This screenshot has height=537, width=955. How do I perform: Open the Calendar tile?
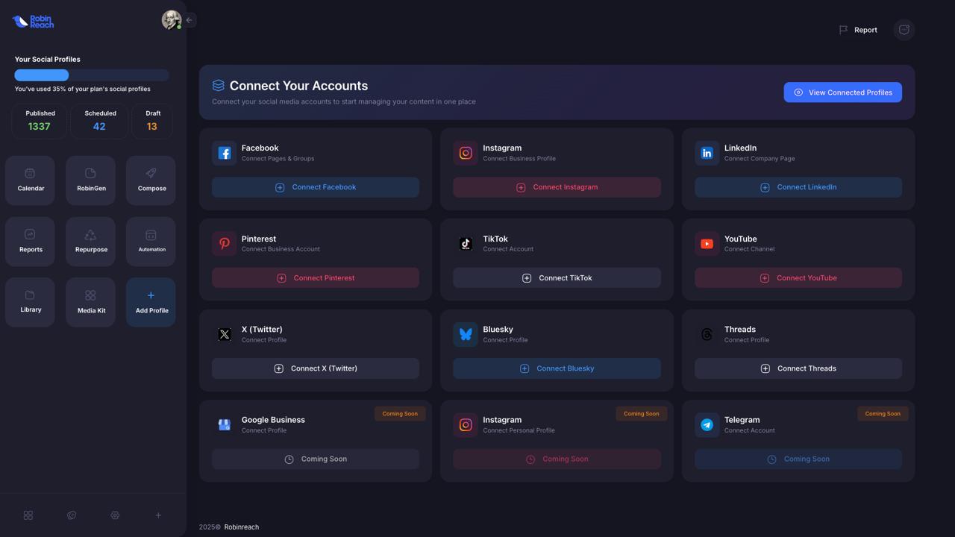pos(31,180)
